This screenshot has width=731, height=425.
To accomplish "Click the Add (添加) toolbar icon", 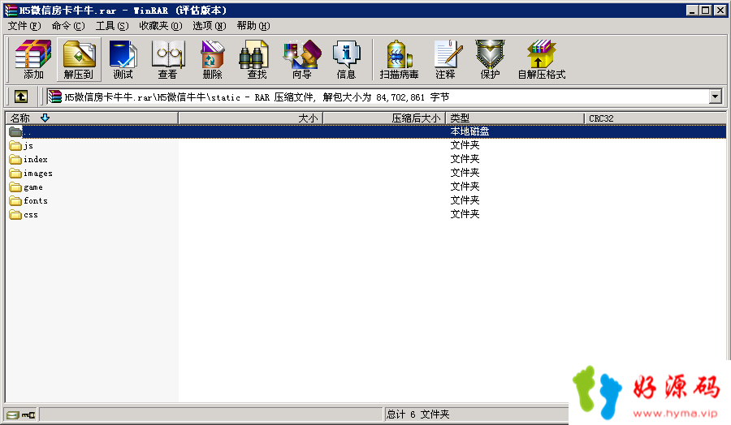I will click(33, 59).
